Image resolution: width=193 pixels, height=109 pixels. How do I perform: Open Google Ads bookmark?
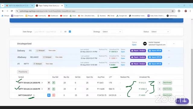(x=122, y=16)
